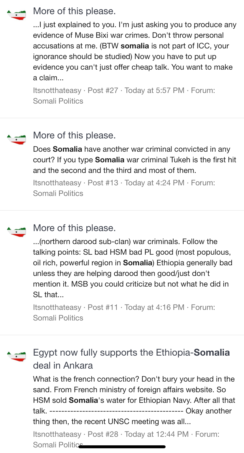Open avatar beside Egypt Ethiopia-Somalia thread
This screenshot has width=244, height=453.
17,356
